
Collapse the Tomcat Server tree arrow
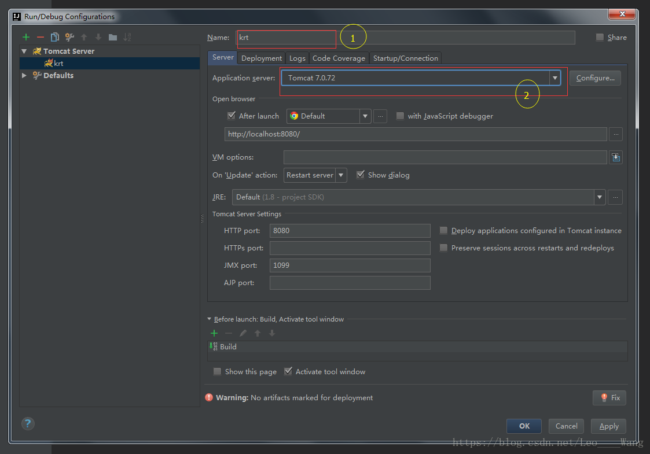[24, 51]
